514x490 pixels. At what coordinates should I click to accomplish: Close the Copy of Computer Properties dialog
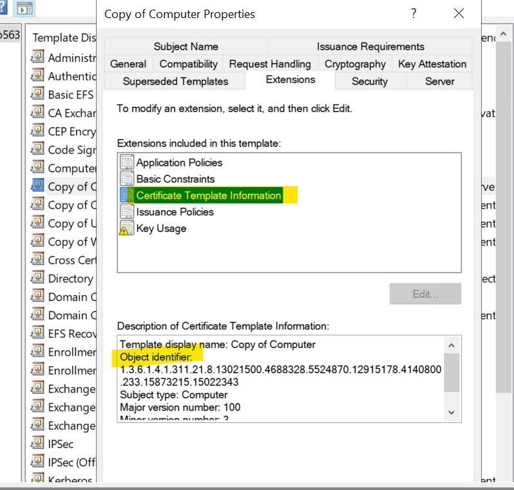(x=459, y=14)
